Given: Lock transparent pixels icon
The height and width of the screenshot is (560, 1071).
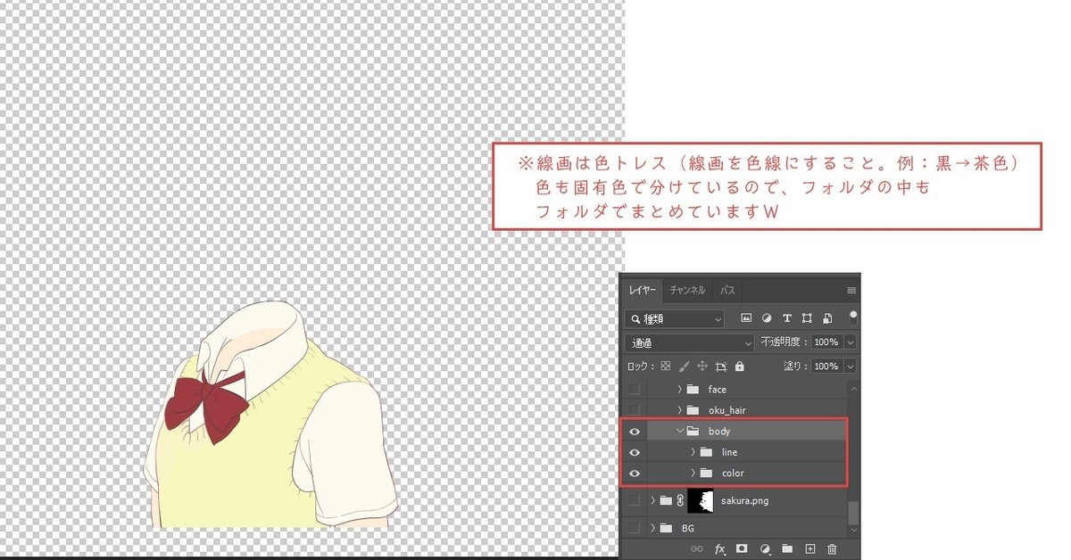Looking at the screenshot, I should pos(665,366).
